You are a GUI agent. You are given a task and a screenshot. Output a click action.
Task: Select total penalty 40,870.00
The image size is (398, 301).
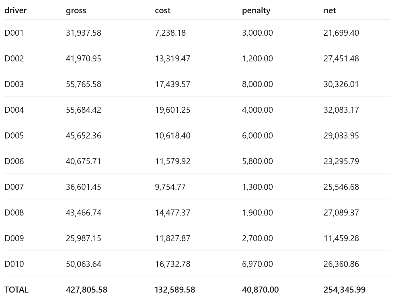(x=260, y=290)
